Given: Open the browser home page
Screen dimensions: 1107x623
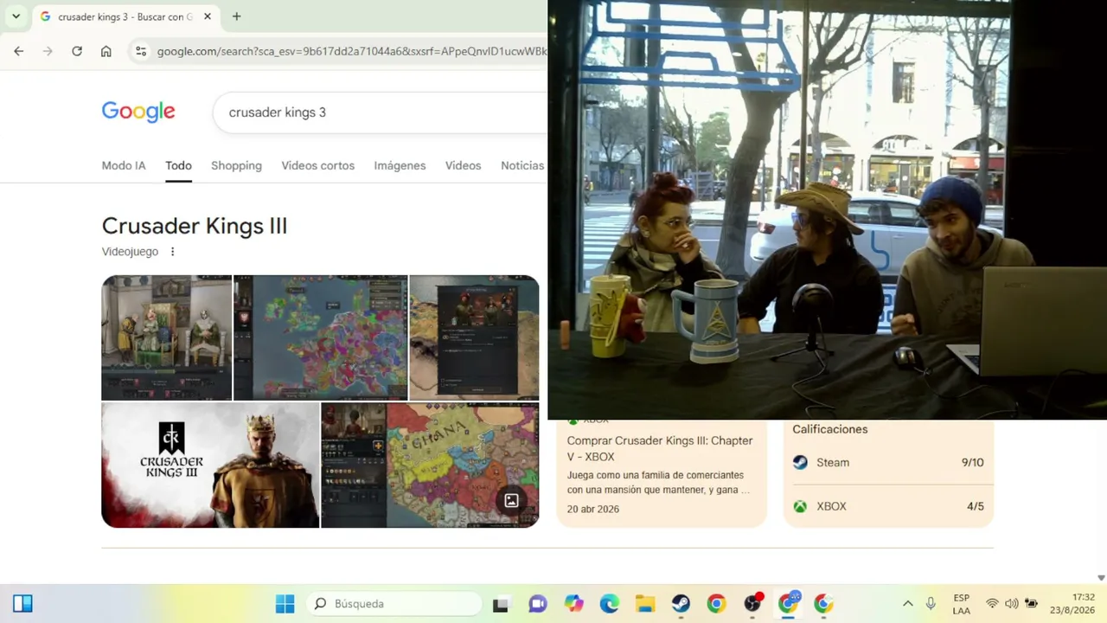Looking at the screenshot, I should click(x=106, y=51).
